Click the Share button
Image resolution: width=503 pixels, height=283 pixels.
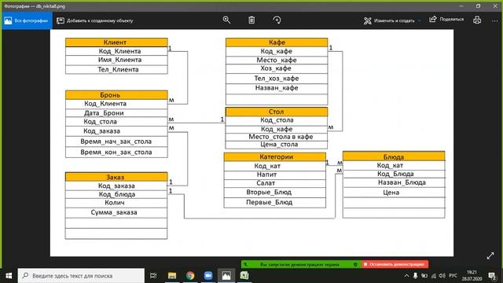446,19
